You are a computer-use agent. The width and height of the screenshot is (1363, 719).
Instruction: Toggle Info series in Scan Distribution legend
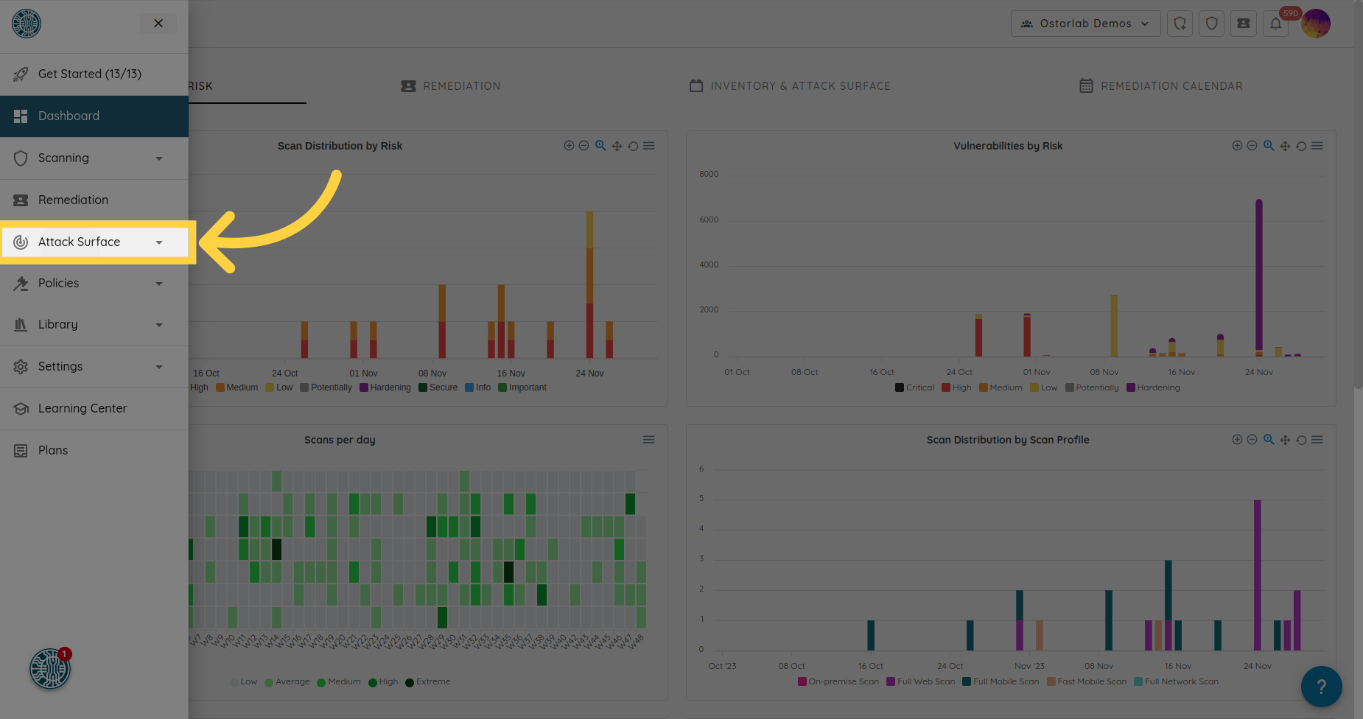point(478,387)
